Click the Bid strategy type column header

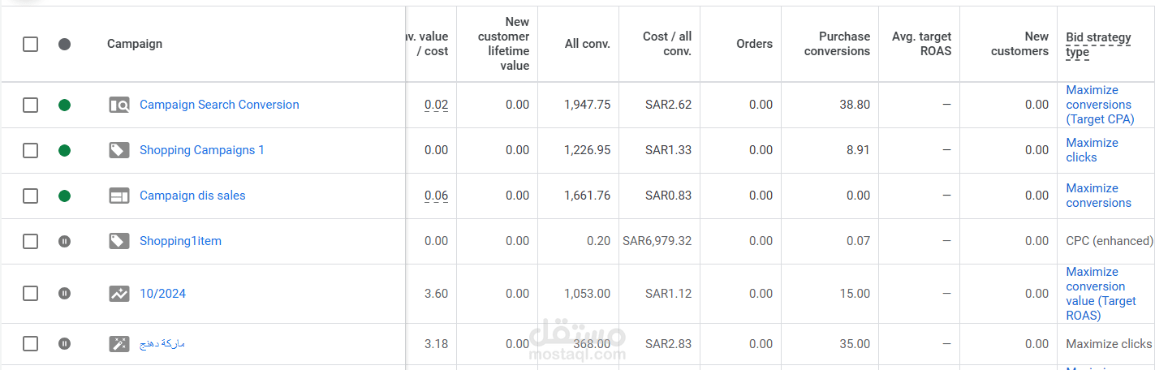click(x=1097, y=45)
